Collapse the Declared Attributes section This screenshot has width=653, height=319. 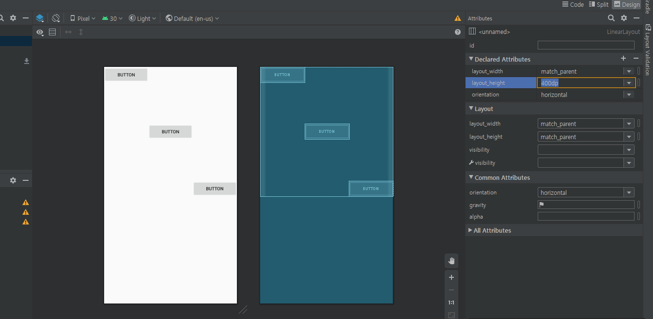click(471, 59)
